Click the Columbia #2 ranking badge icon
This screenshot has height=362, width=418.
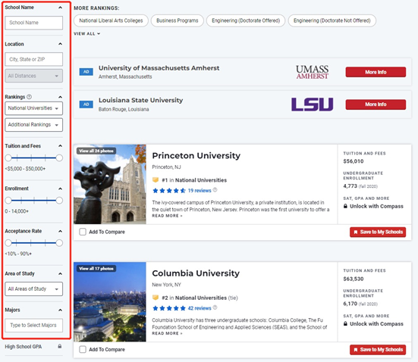156,298
